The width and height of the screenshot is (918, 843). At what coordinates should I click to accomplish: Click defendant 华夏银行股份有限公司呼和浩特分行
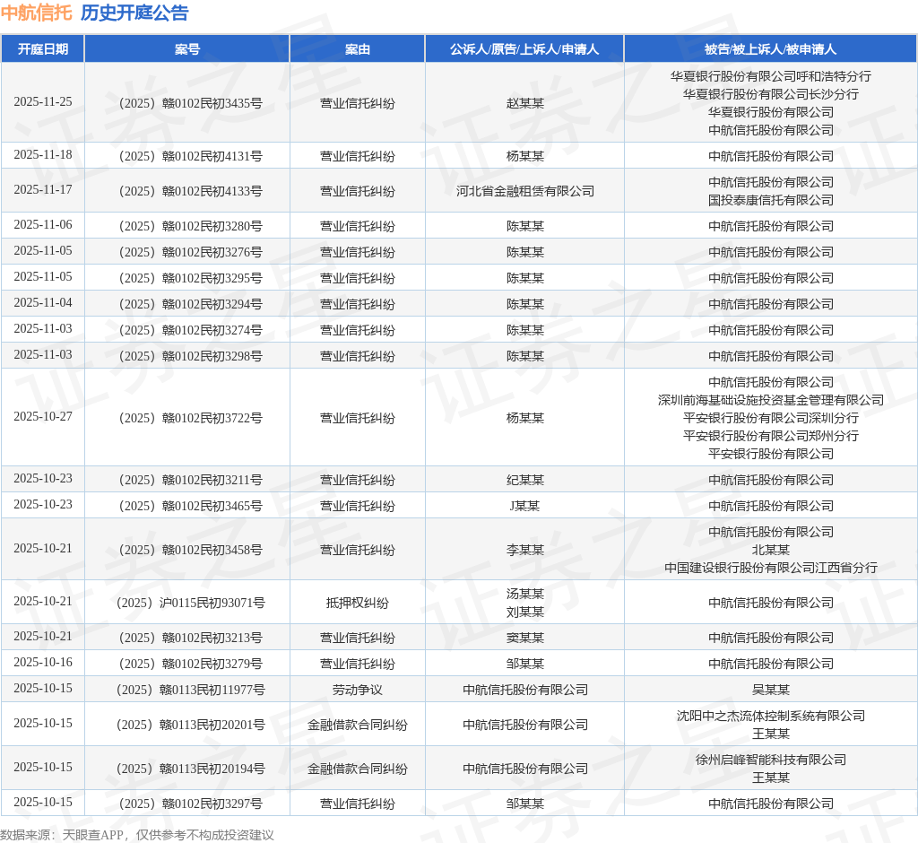770,76
